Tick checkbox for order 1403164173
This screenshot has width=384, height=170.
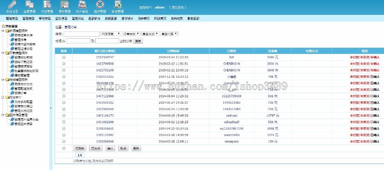click(x=64, y=115)
